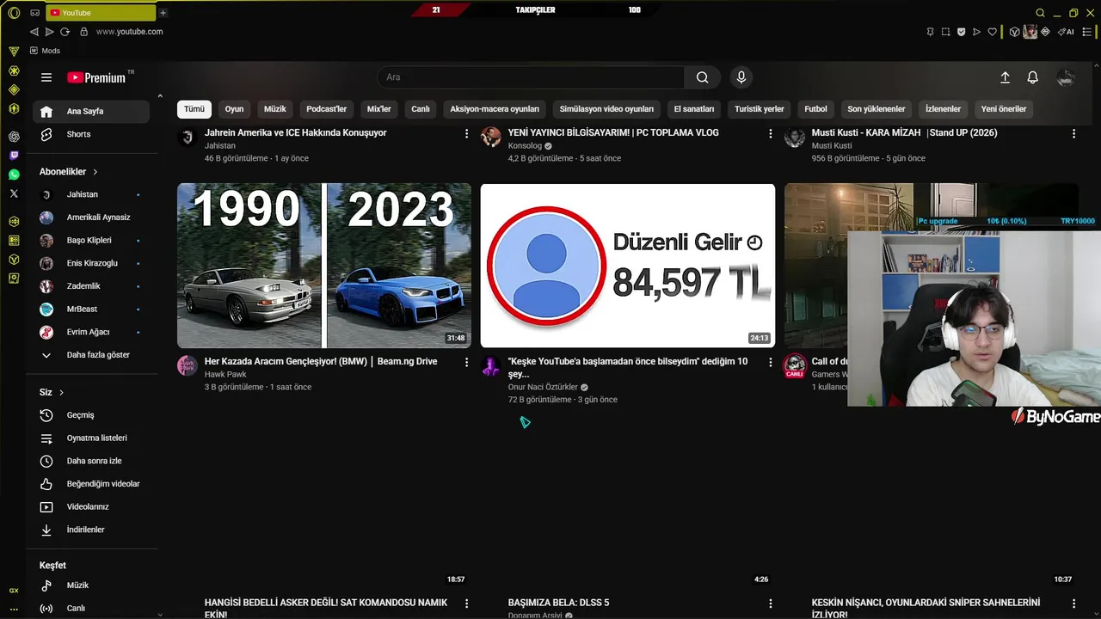Expand Daha fazla göster subscriptions
The image size is (1101, 619).
pyautogui.click(x=91, y=355)
